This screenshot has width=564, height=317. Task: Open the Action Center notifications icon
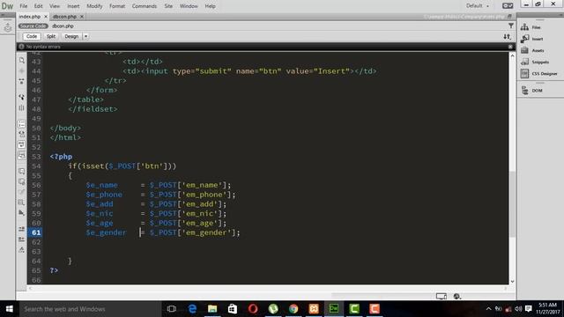[529, 309]
